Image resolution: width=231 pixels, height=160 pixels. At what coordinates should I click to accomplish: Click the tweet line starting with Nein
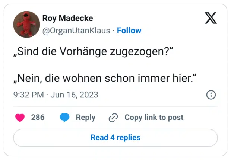point(105,79)
